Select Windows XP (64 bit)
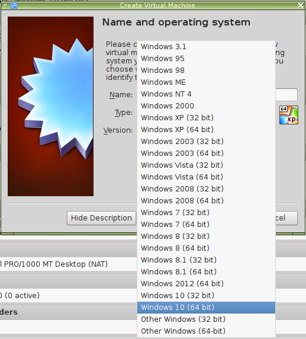 (x=206, y=130)
